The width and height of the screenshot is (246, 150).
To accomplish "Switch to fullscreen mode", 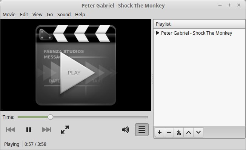I will coord(65,130).
